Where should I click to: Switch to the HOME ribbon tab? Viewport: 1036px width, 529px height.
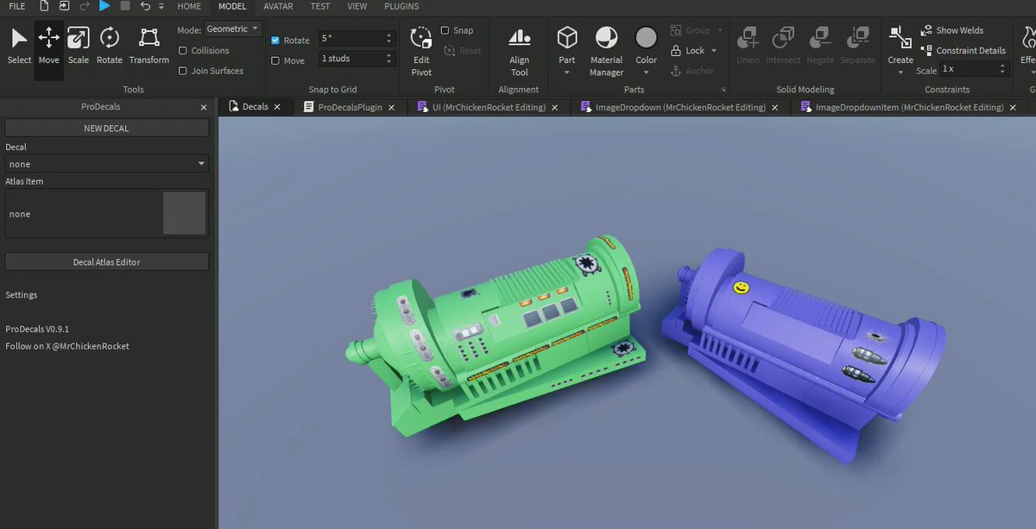pyautogui.click(x=189, y=6)
